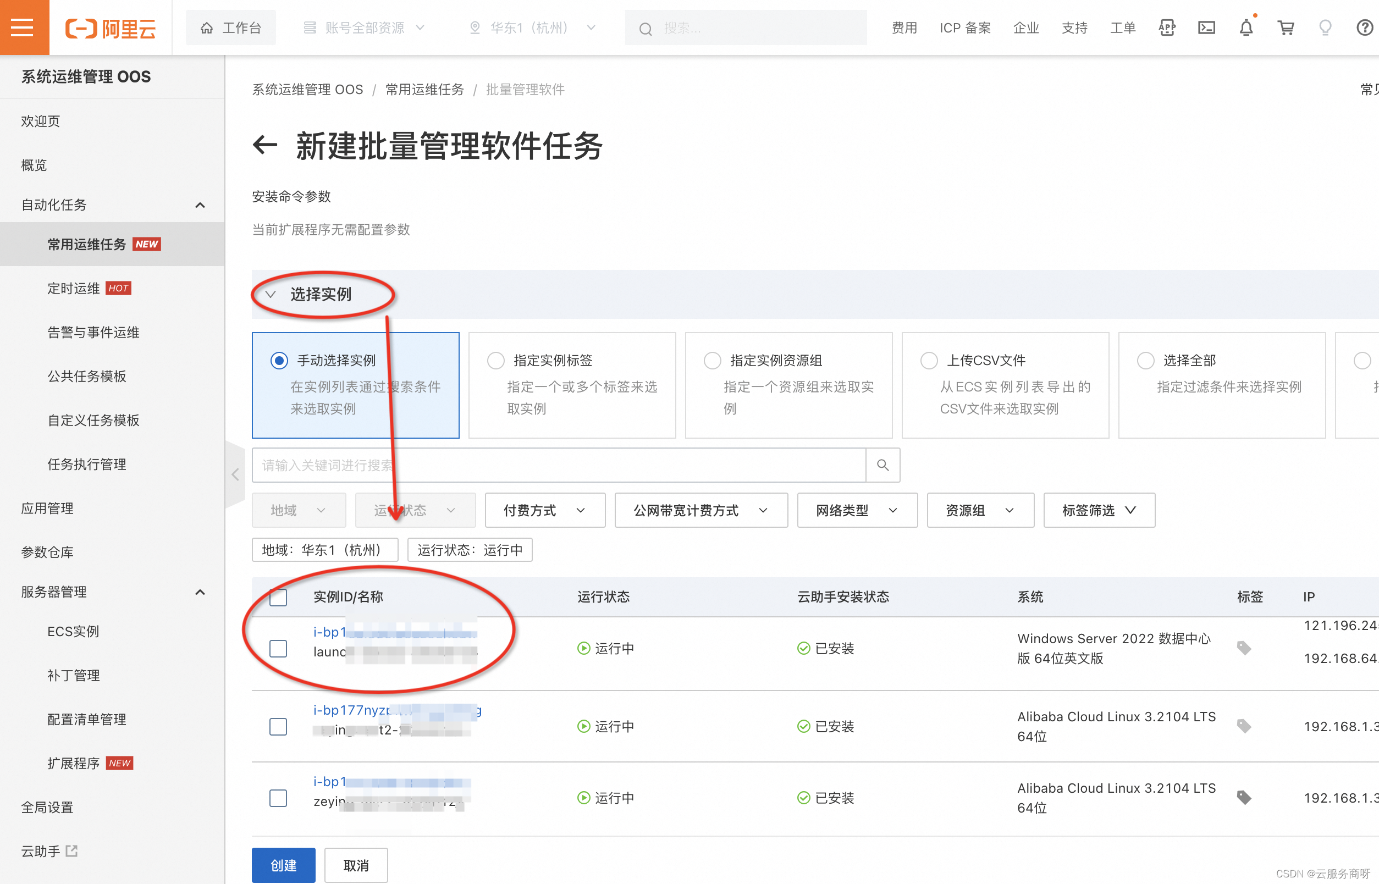Click the APP download icon
1379x884 pixels.
pos(1167,27)
